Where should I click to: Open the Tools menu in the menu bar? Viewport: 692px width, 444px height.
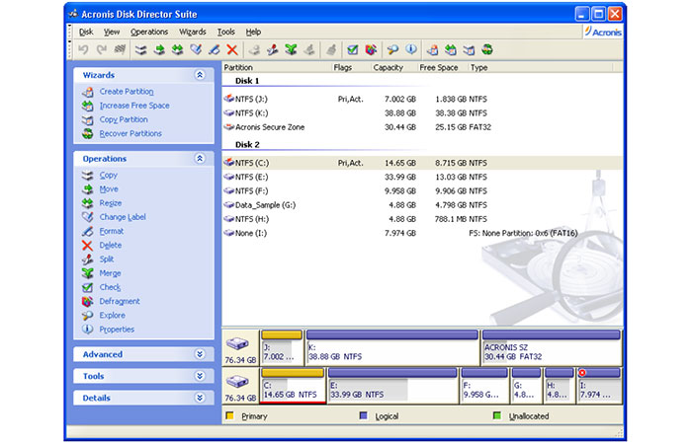coord(226,32)
